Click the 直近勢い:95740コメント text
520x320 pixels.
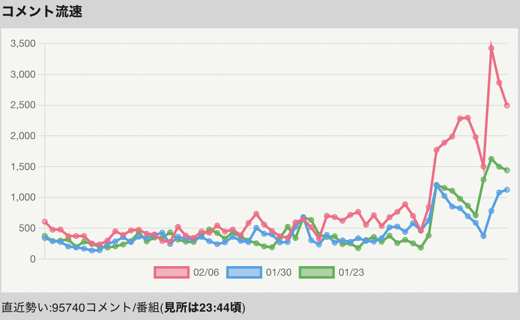67,308
